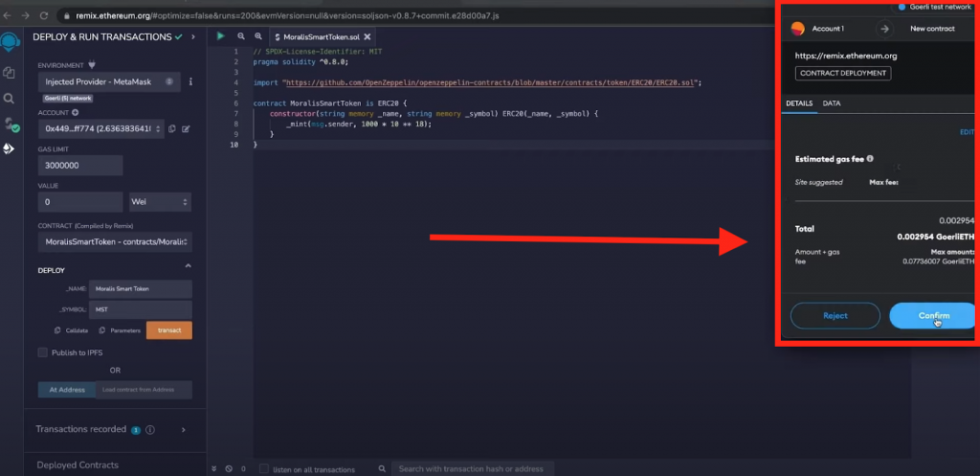Click the orange transact button
This screenshot has width=980, height=476.
(x=169, y=330)
